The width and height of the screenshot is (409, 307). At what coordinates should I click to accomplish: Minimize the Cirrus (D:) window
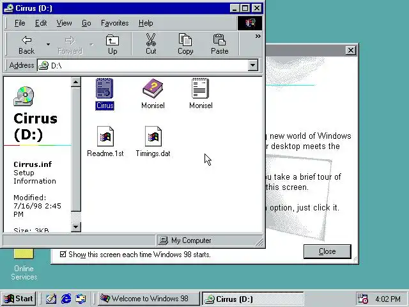pos(235,8)
